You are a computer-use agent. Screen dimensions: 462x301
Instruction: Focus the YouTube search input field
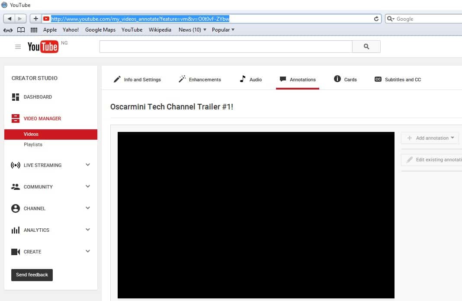[226, 47]
